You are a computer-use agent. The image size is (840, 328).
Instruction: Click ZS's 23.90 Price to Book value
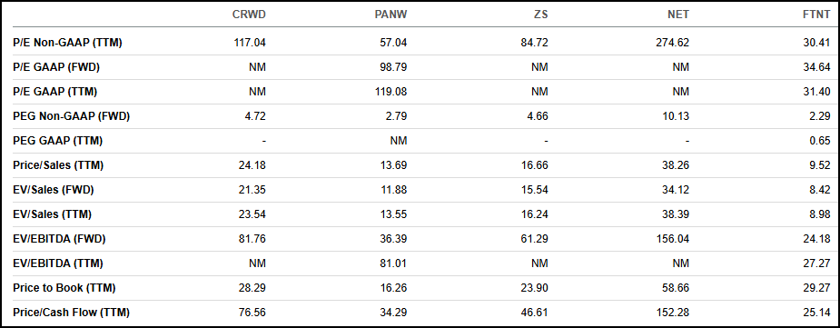536,288
